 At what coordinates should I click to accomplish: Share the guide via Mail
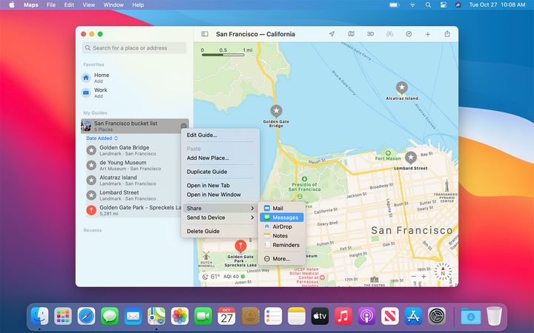click(282, 208)
